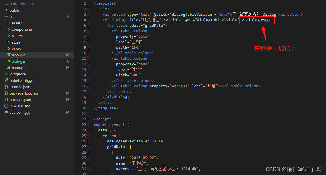Click the name value "王小虎"
The image size is (326, 175).
pos(138,163)
